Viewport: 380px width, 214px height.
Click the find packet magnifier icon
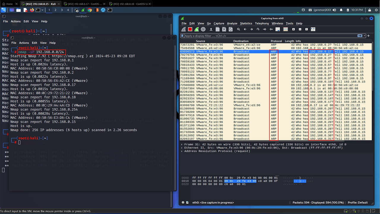point(238,29)
